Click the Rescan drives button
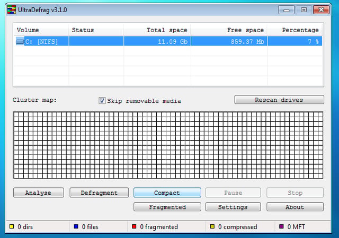This screenshot has width=339, height=238. point(279,100)
